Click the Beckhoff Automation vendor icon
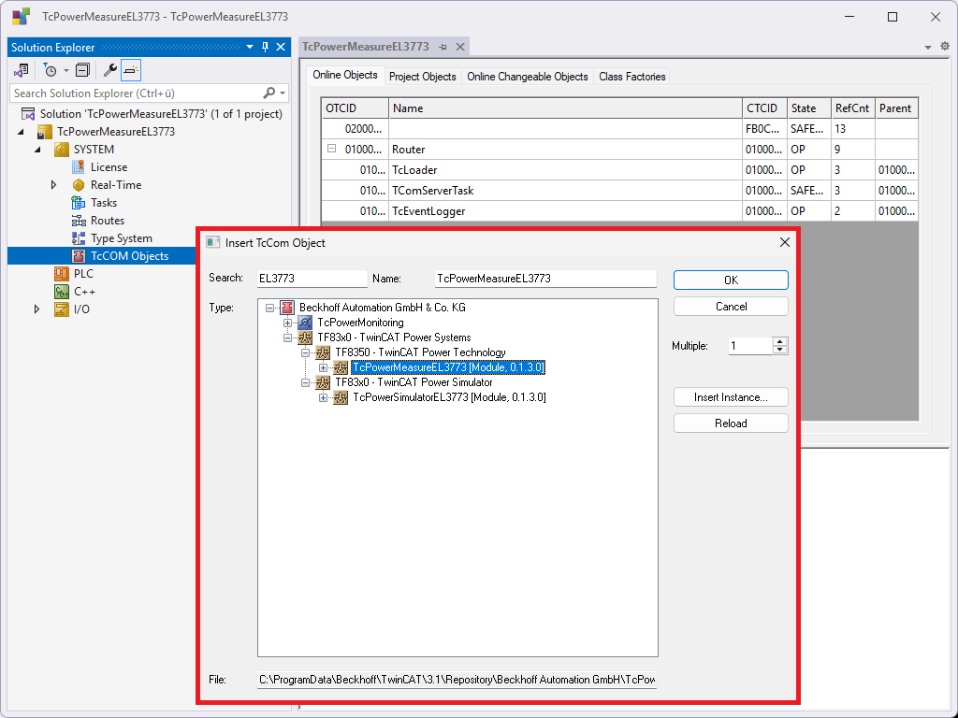958x718 pixels. click(287, 308)
